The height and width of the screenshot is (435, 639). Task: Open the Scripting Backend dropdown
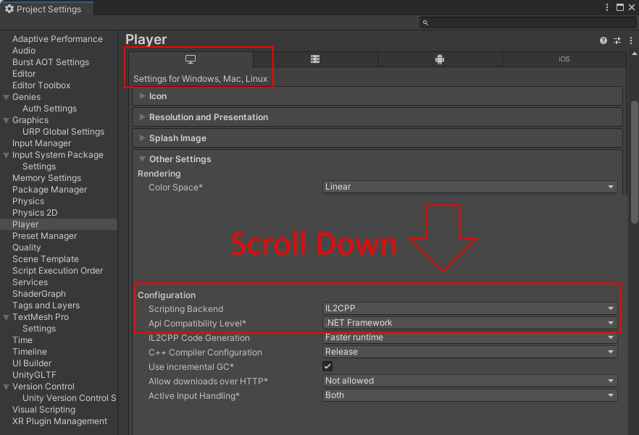click(469, 308)
